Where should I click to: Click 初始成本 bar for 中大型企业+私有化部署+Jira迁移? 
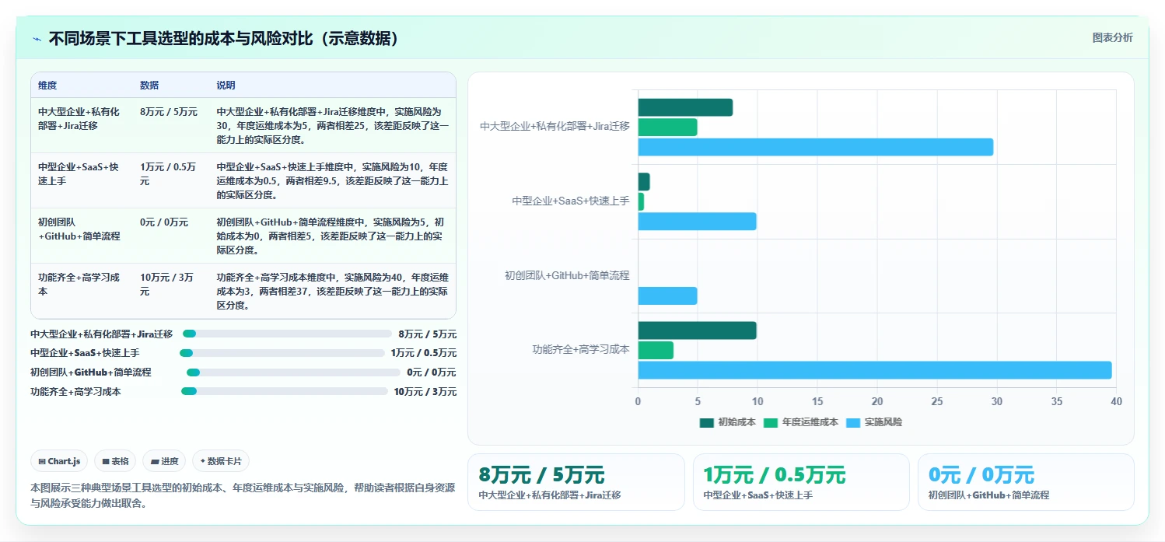pos(685,107)
